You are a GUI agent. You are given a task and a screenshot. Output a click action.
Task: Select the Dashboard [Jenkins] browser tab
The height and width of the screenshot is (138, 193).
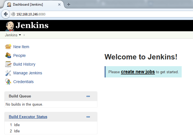coord(33,5)
